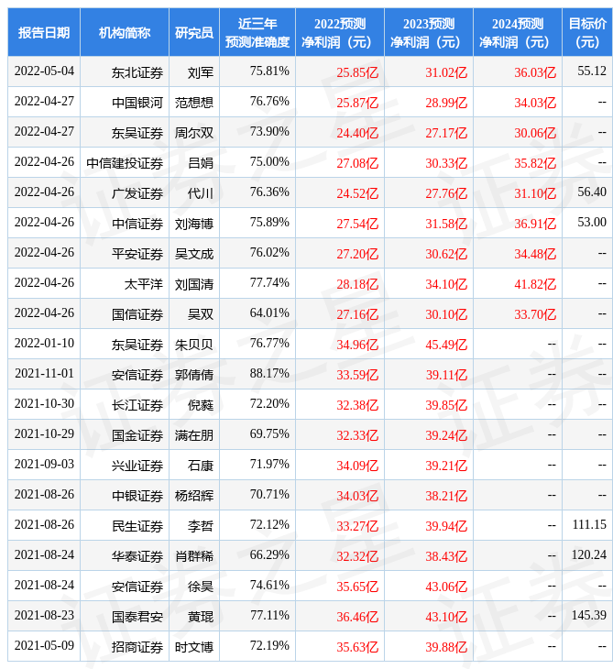This screenshot has width=613, height=669.
Task: Select the date 2022-01-10
Action: 44,344
